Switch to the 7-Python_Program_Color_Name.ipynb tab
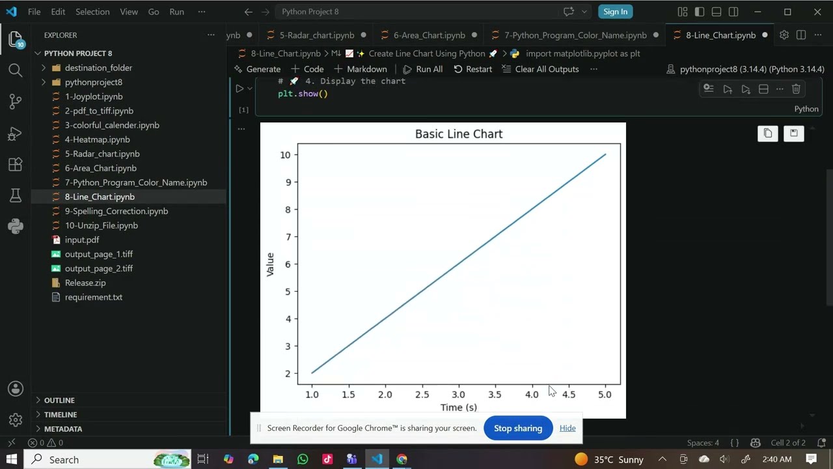Viewport: 833px width, 469px height. pyautogui.click(x=575, y=35)
